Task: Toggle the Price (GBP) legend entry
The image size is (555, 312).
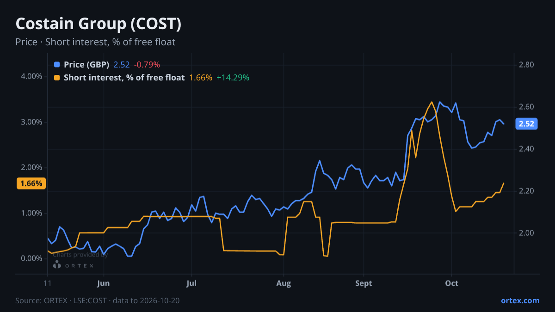Action: pyautogui.click(x=86, y=65)
